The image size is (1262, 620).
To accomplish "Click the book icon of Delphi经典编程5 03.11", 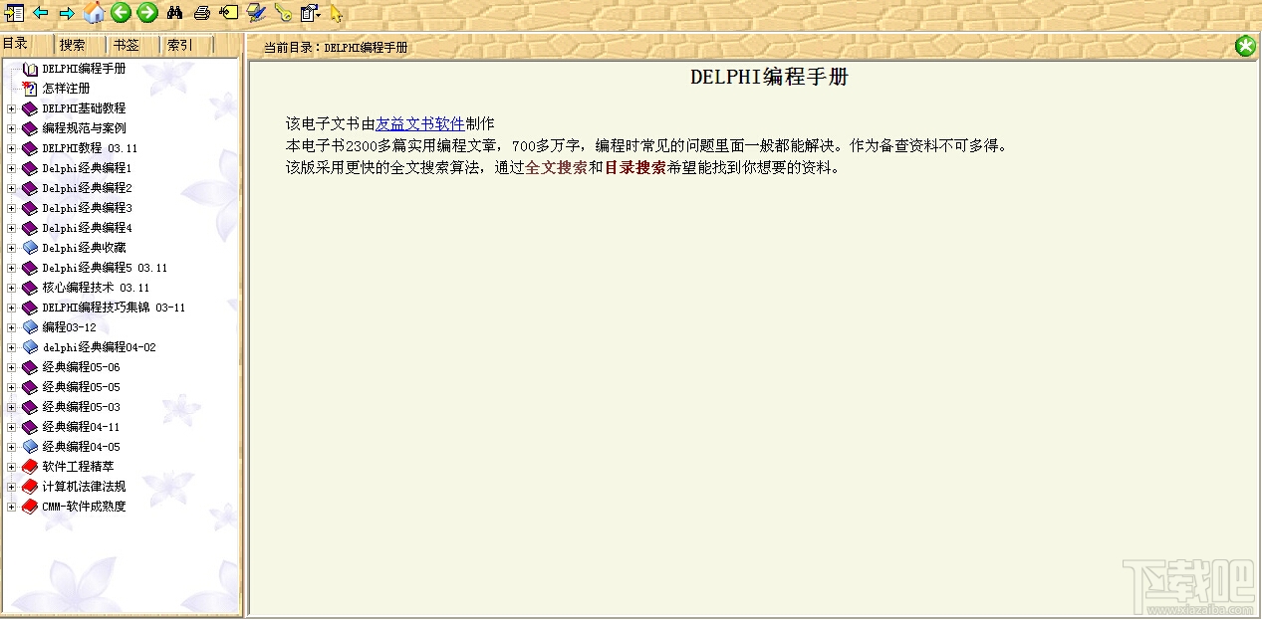I will (x=30, y=268).
